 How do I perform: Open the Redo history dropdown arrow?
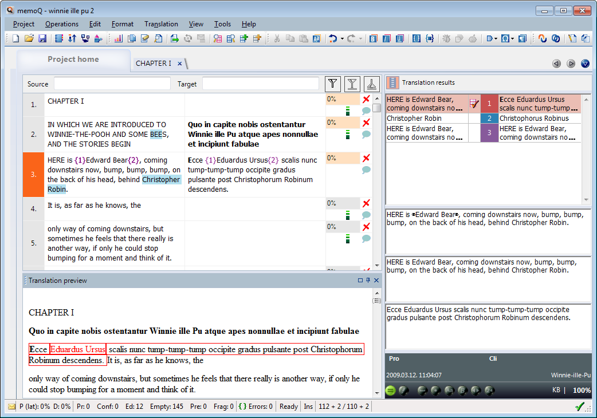(x=360, y=38)
